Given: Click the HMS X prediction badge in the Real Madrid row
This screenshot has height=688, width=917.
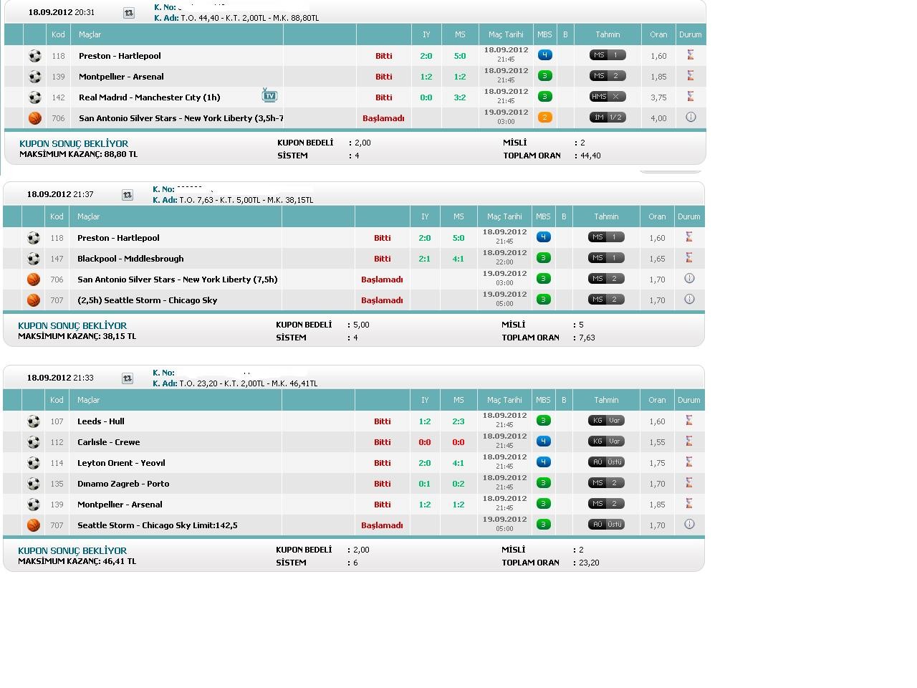Looking at the screenshot, I should click(608, 97).
